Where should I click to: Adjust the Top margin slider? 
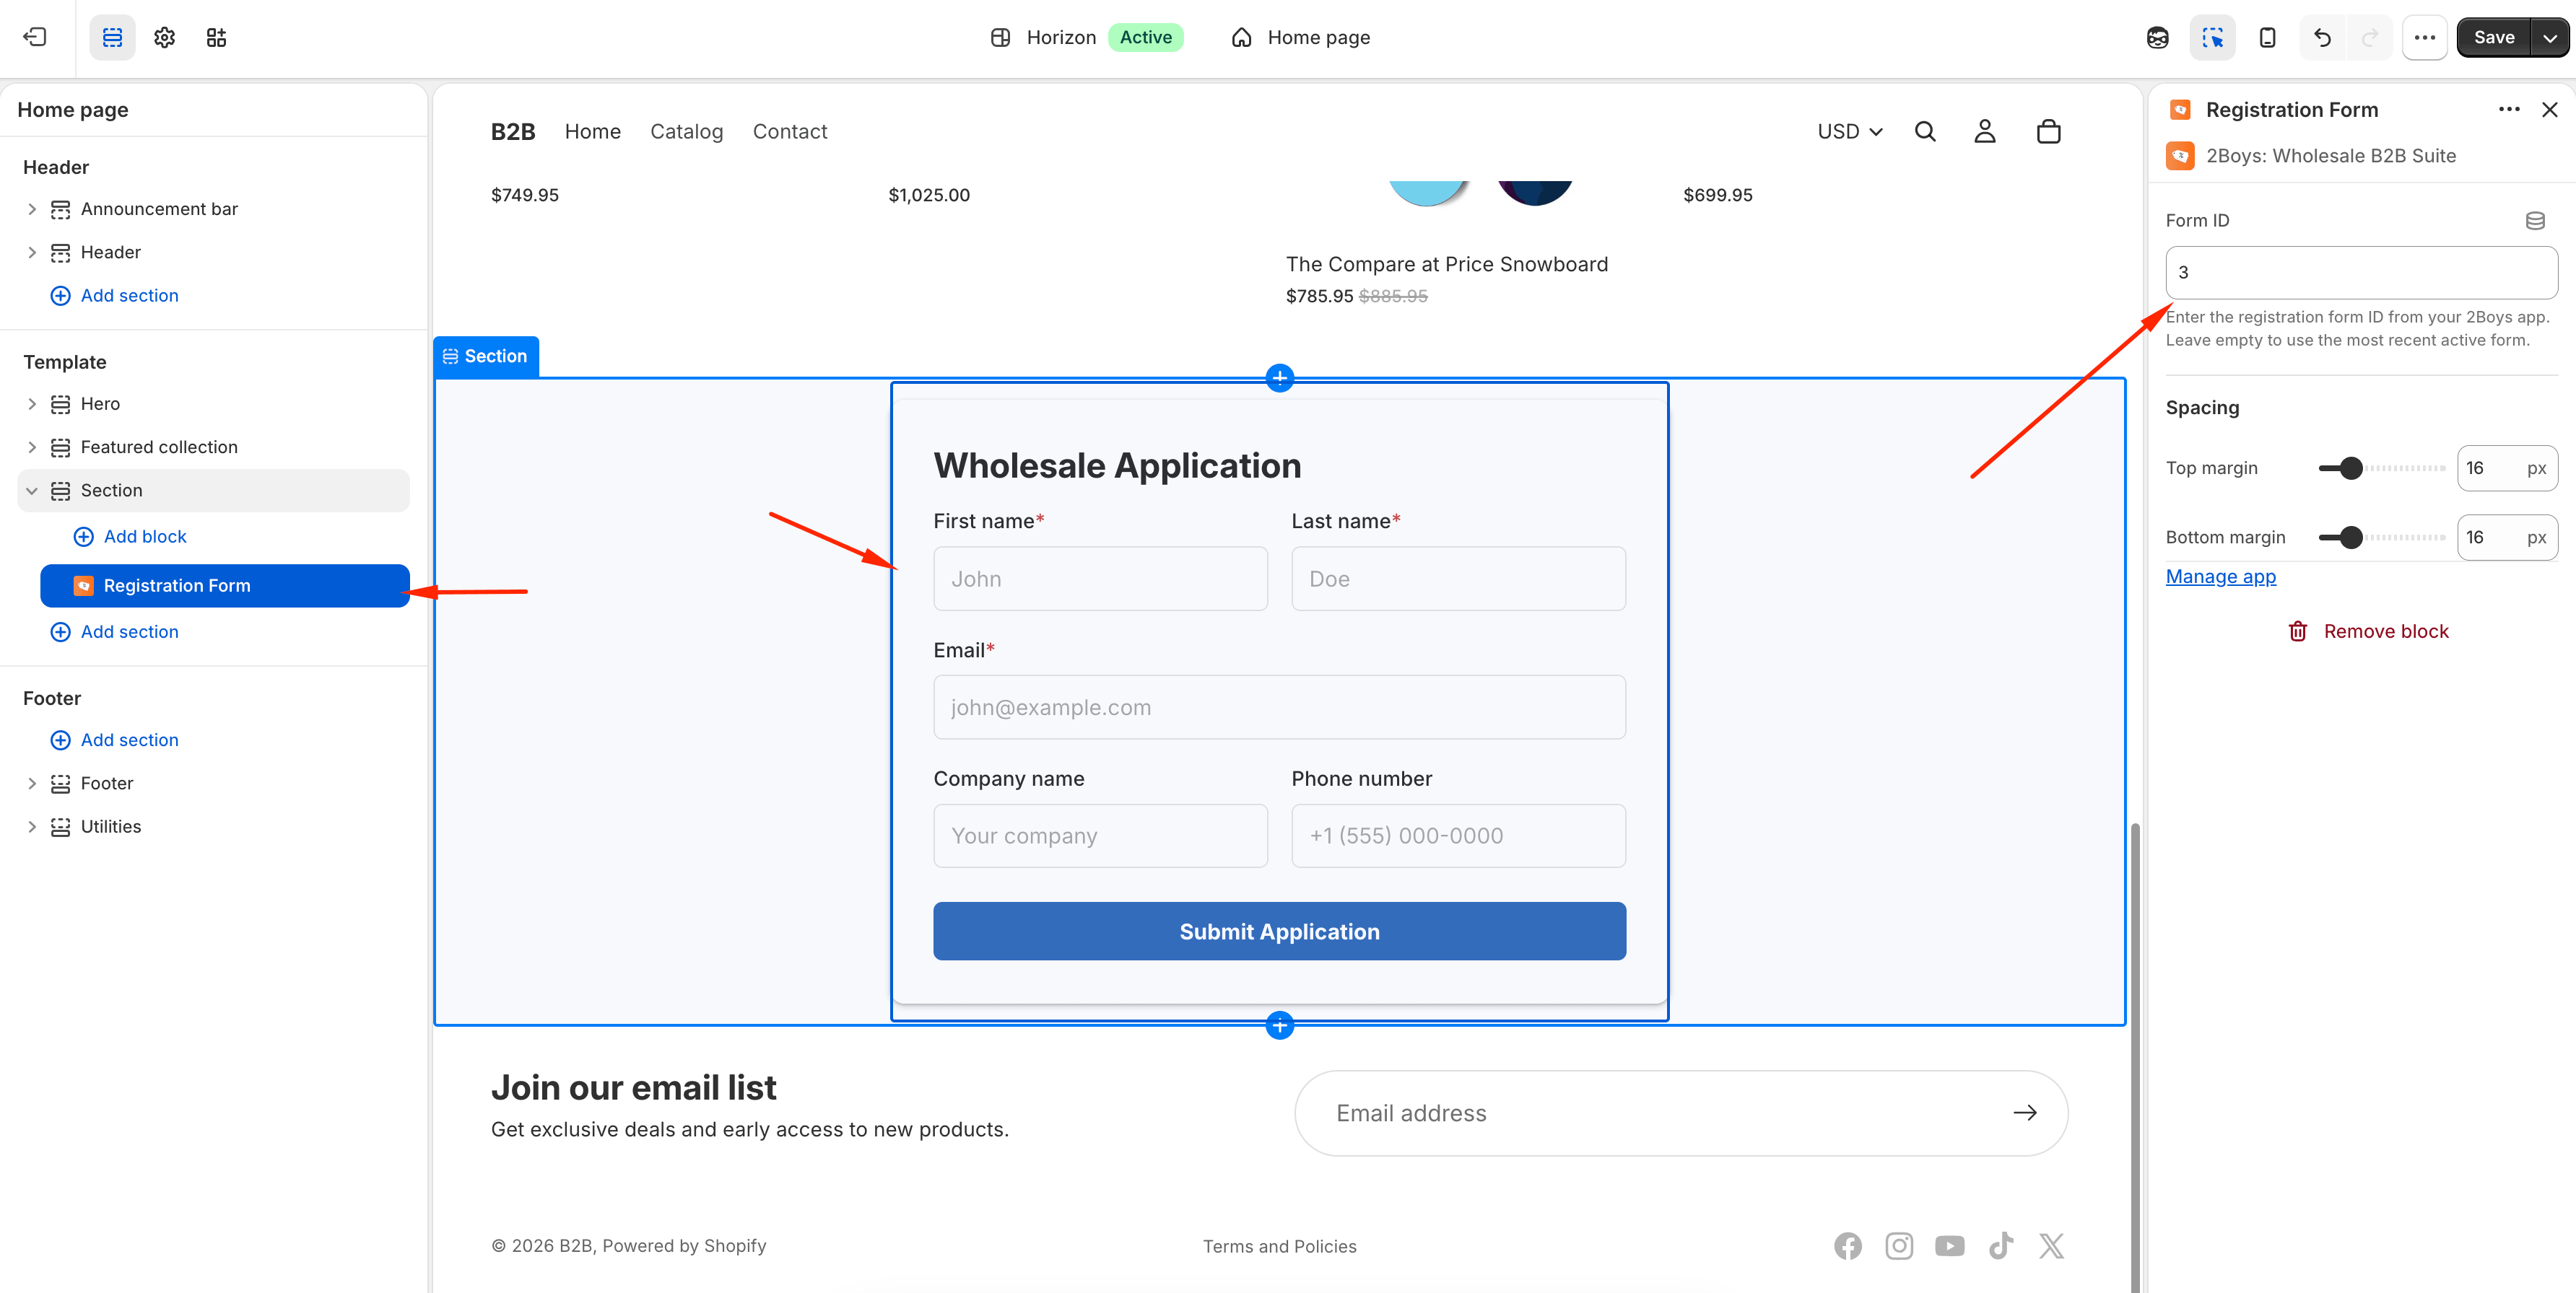(x=2381, y=468)
